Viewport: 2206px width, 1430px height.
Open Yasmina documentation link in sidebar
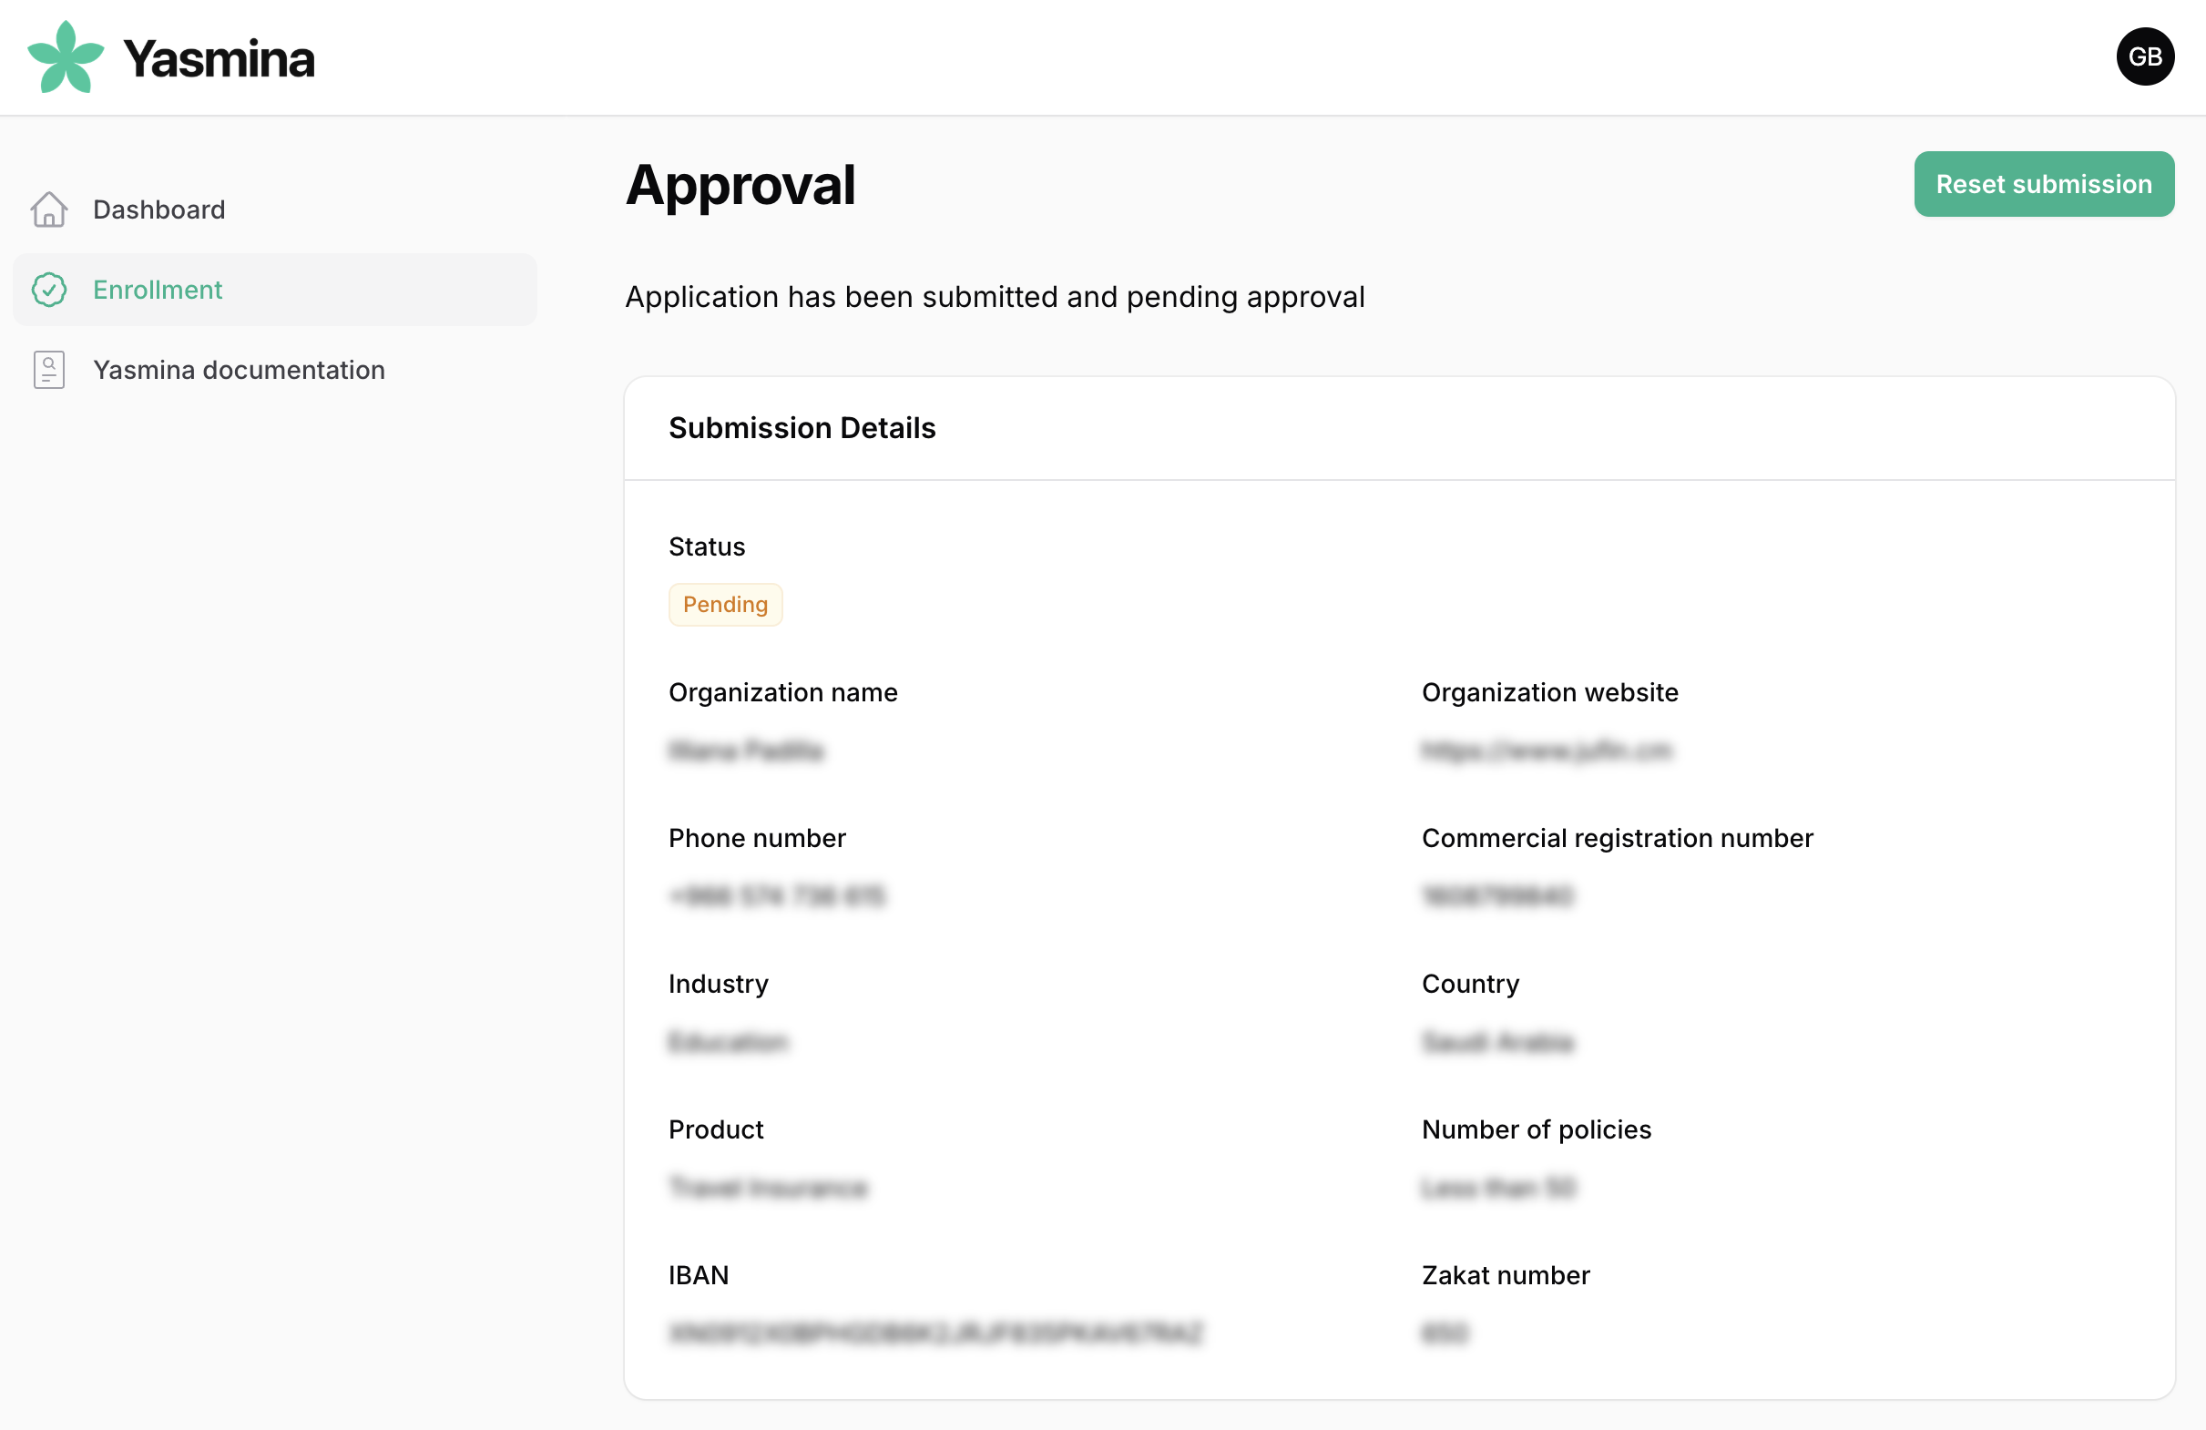coord(239,370)
